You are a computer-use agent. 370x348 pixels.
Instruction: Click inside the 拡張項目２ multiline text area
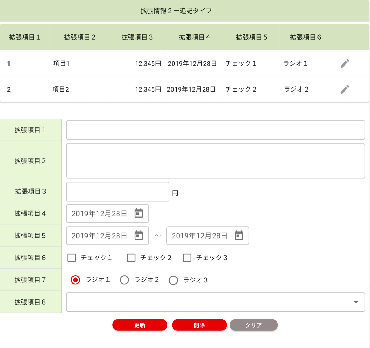pos(215,161)
